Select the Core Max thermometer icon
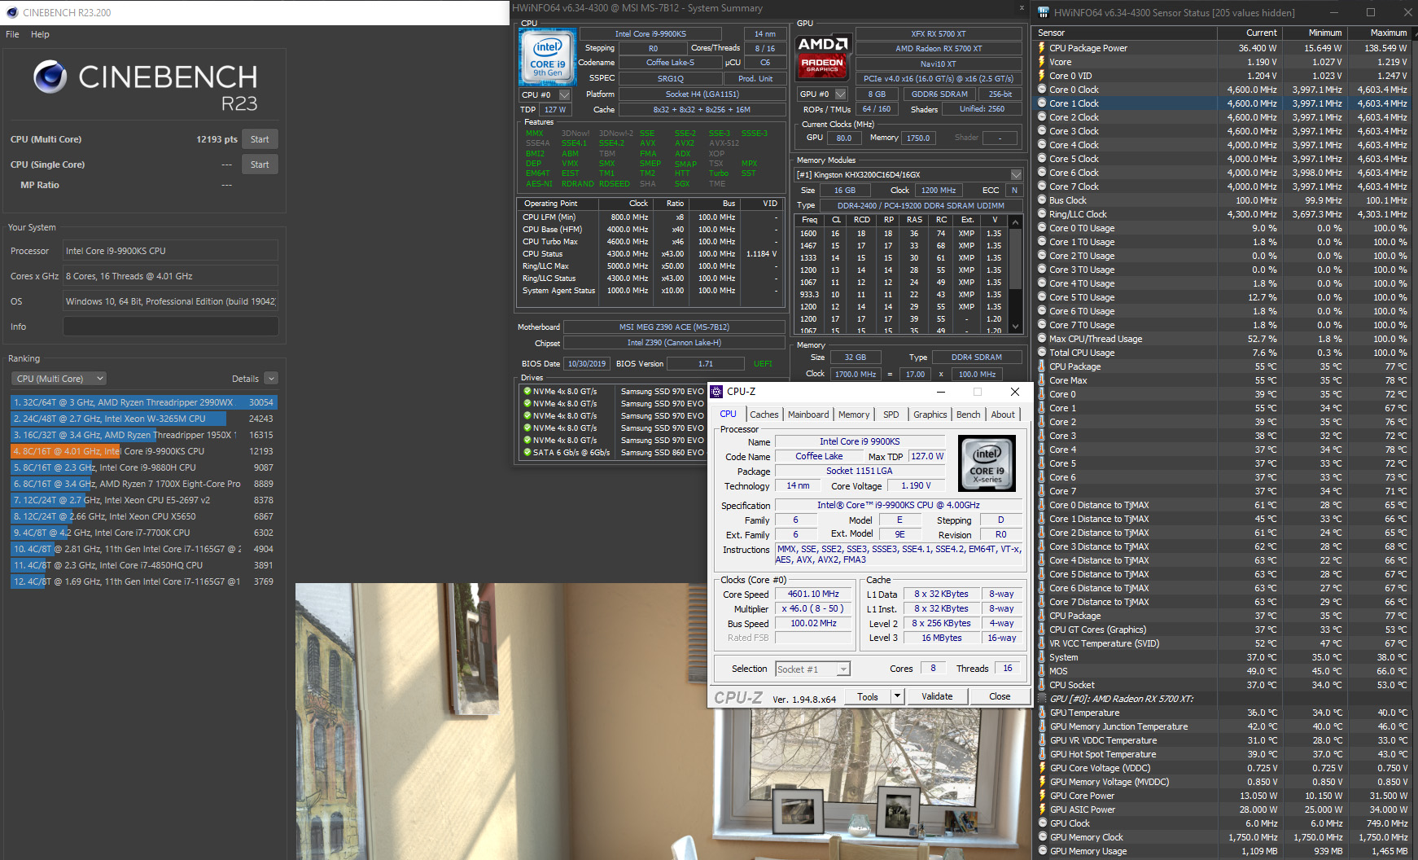1418x860 pixels. (1041, 380)
